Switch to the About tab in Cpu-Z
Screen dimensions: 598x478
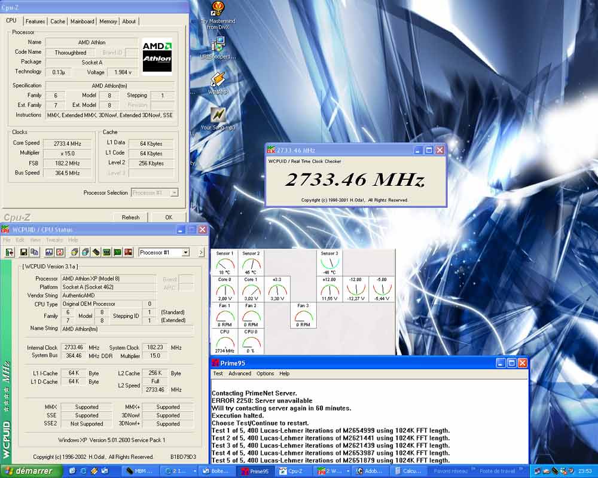[129, 22]
